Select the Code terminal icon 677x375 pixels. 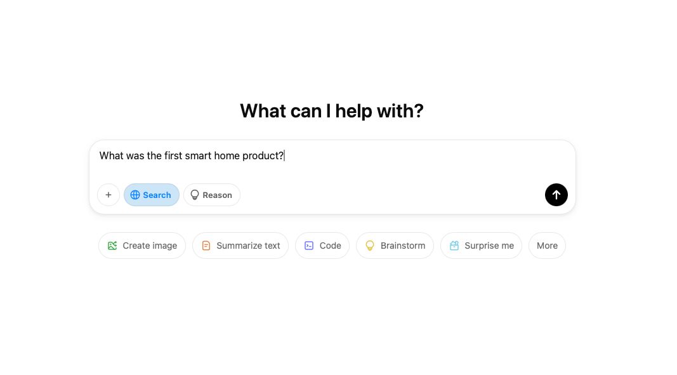click(309, 245)
